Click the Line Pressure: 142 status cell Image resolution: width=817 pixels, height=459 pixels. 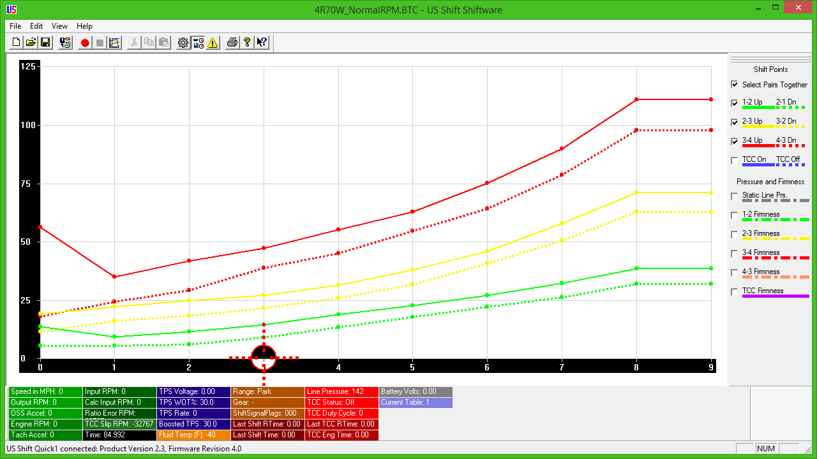341,391
